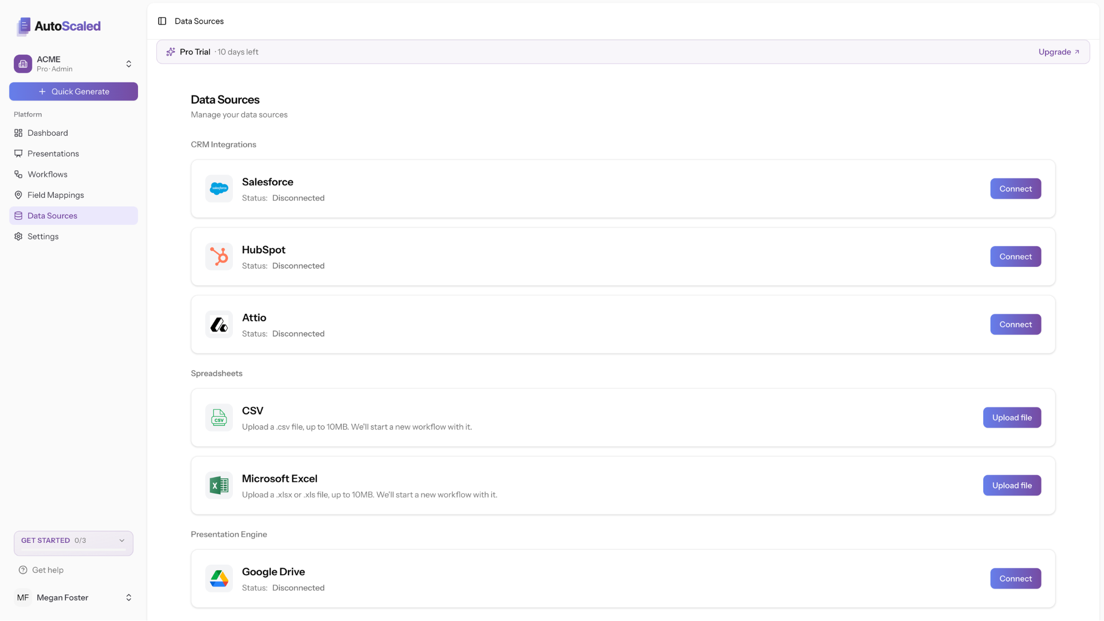Screen dimensions: 1104x621
Task: Expand the Get Started checklist
Action: coord(121,540)
